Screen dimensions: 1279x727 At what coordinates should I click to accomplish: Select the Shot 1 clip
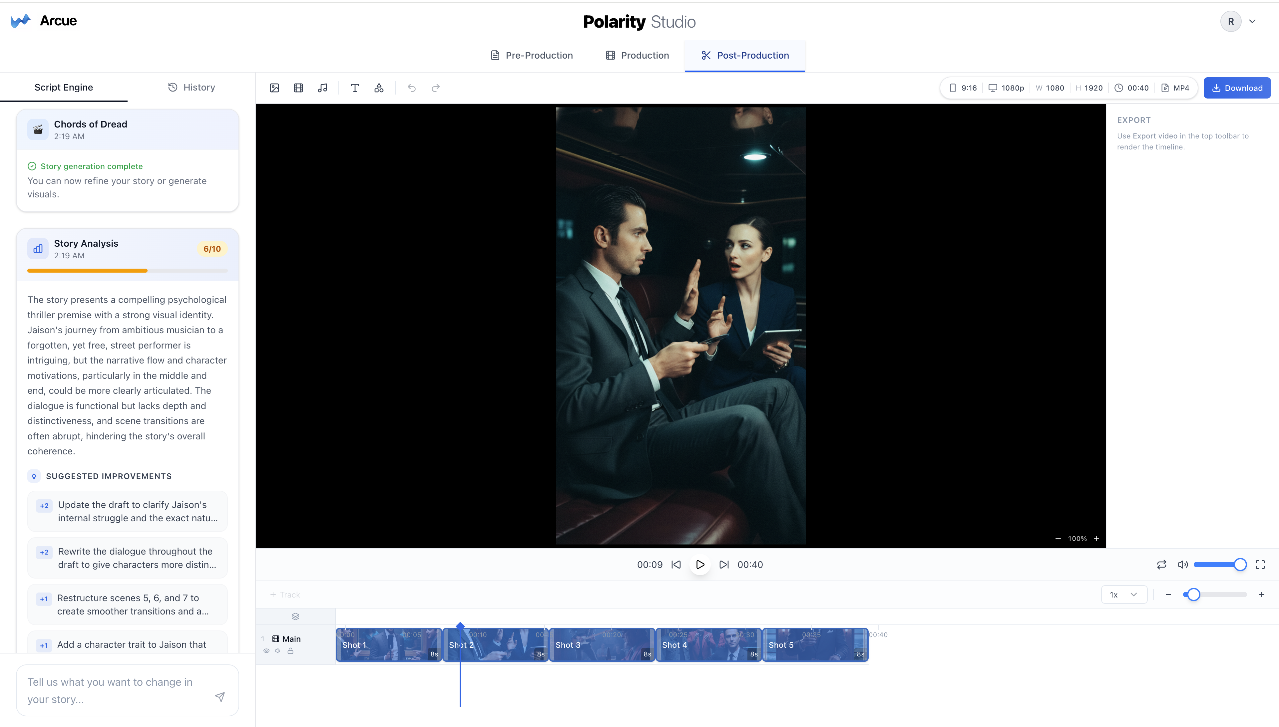coord(389,644)
